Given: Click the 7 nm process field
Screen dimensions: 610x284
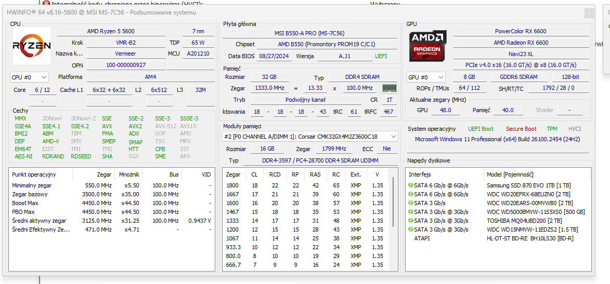Looking at the screenshot, I should click(198, 31).
